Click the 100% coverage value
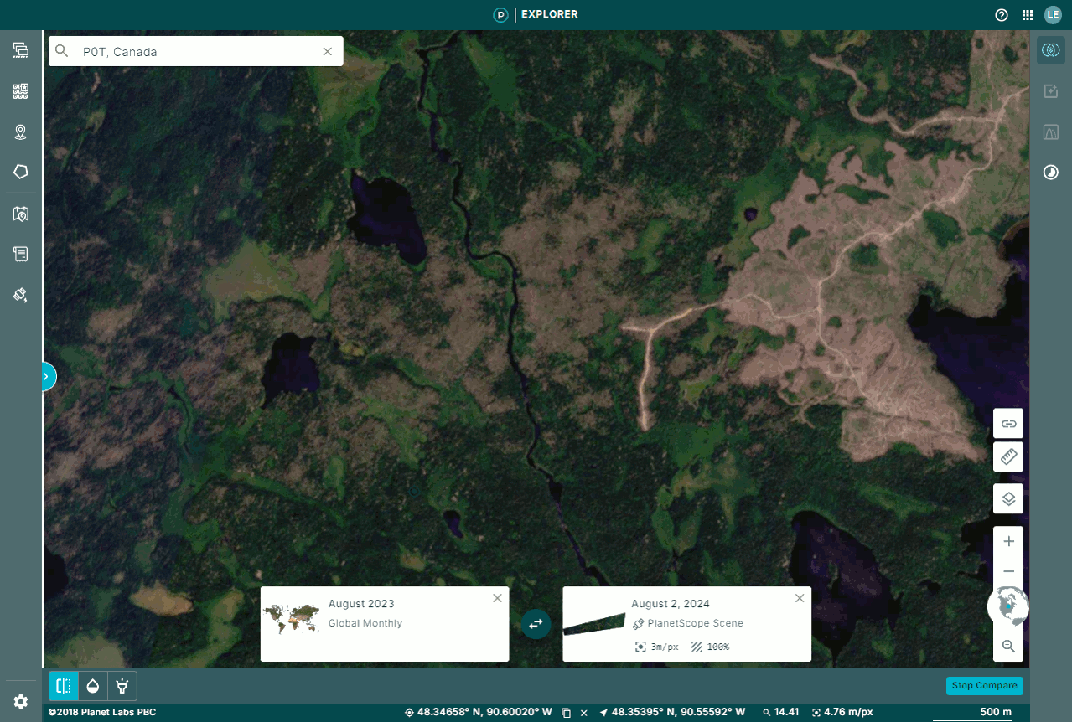 [x=717, y=647]
